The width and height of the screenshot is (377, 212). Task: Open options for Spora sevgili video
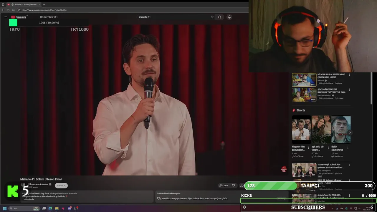(x=349, y=165)
